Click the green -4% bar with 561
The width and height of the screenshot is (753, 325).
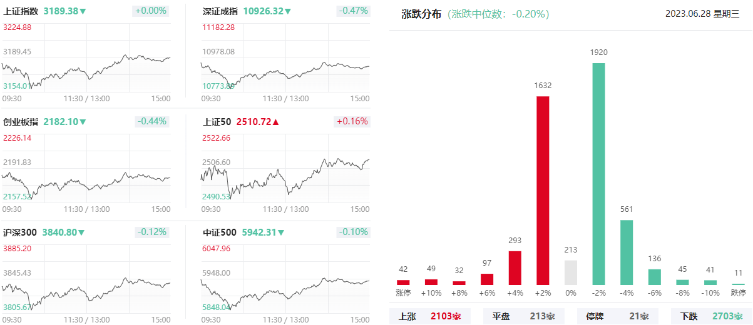click(x=627, y=252)
